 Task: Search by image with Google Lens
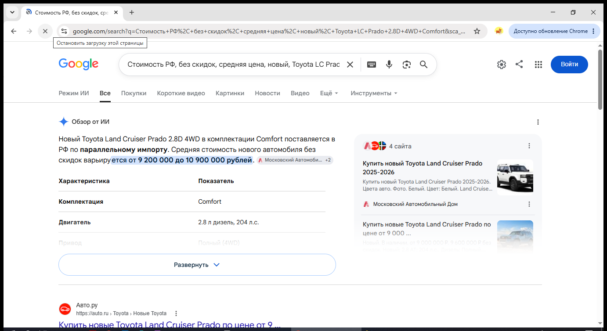[407, 65]
